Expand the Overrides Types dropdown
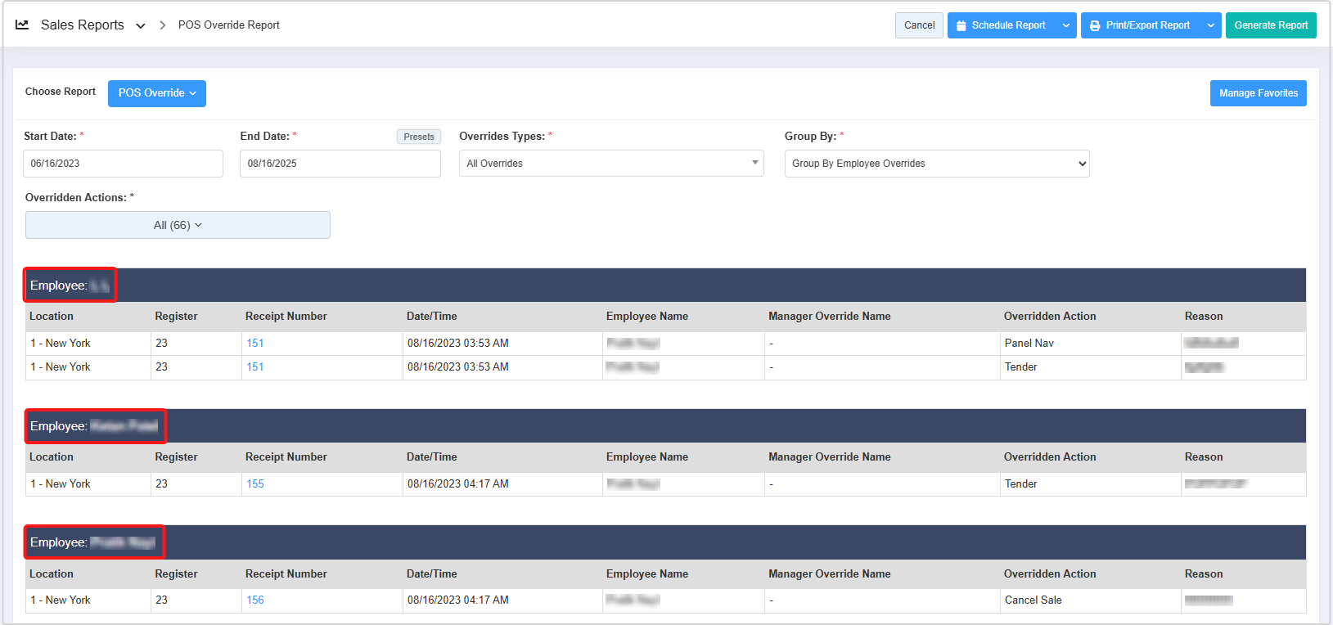The width and height of the screenshot is (1333, 625). coord(610,164)
